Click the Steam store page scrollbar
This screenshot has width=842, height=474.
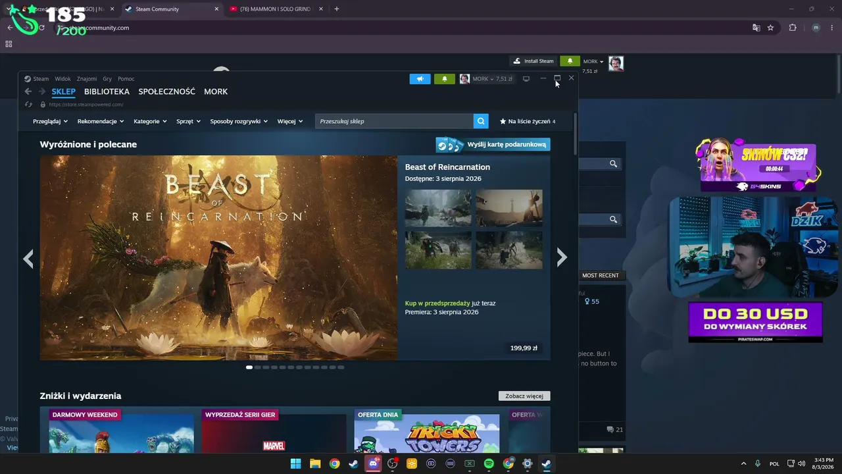point(576,134)
